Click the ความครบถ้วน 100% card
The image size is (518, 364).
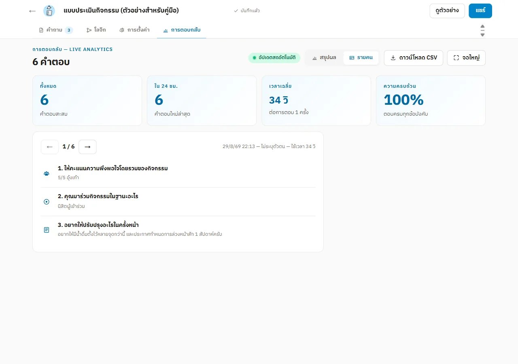coord(431,101)
